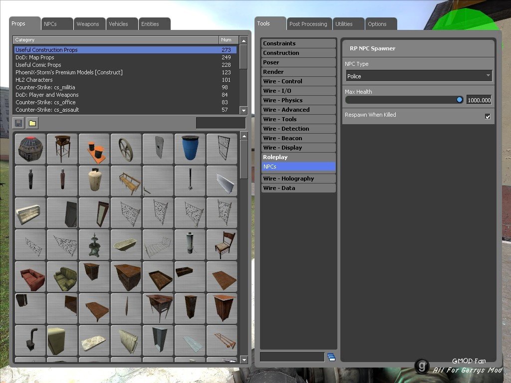511x383 pixels.
Task: Spawn the white radiator prop
Action: pos(126,340)
